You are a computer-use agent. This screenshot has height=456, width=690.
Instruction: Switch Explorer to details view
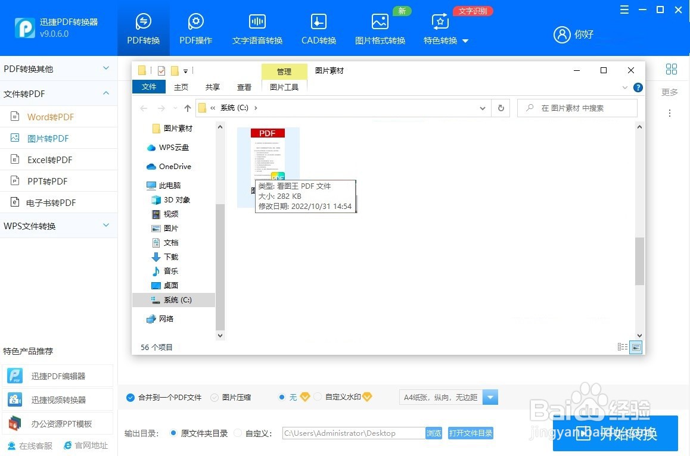tap(623, 348)
